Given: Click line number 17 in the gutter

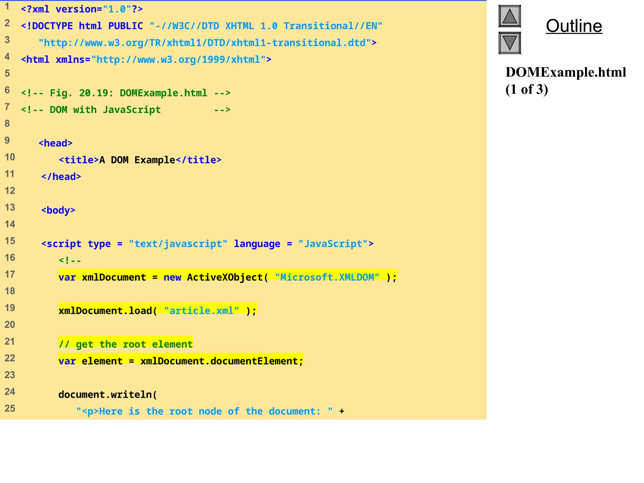Looking at the screenshot, I should [x=10, y=274].
